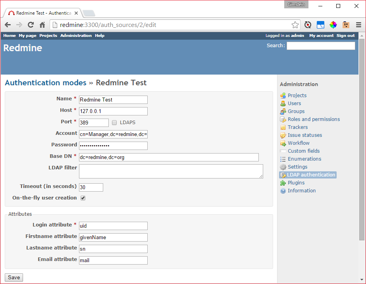Image resolution: width=366 pixels, height=284 pixels.
Task: Focus the Timeout field
Action: 91,187
